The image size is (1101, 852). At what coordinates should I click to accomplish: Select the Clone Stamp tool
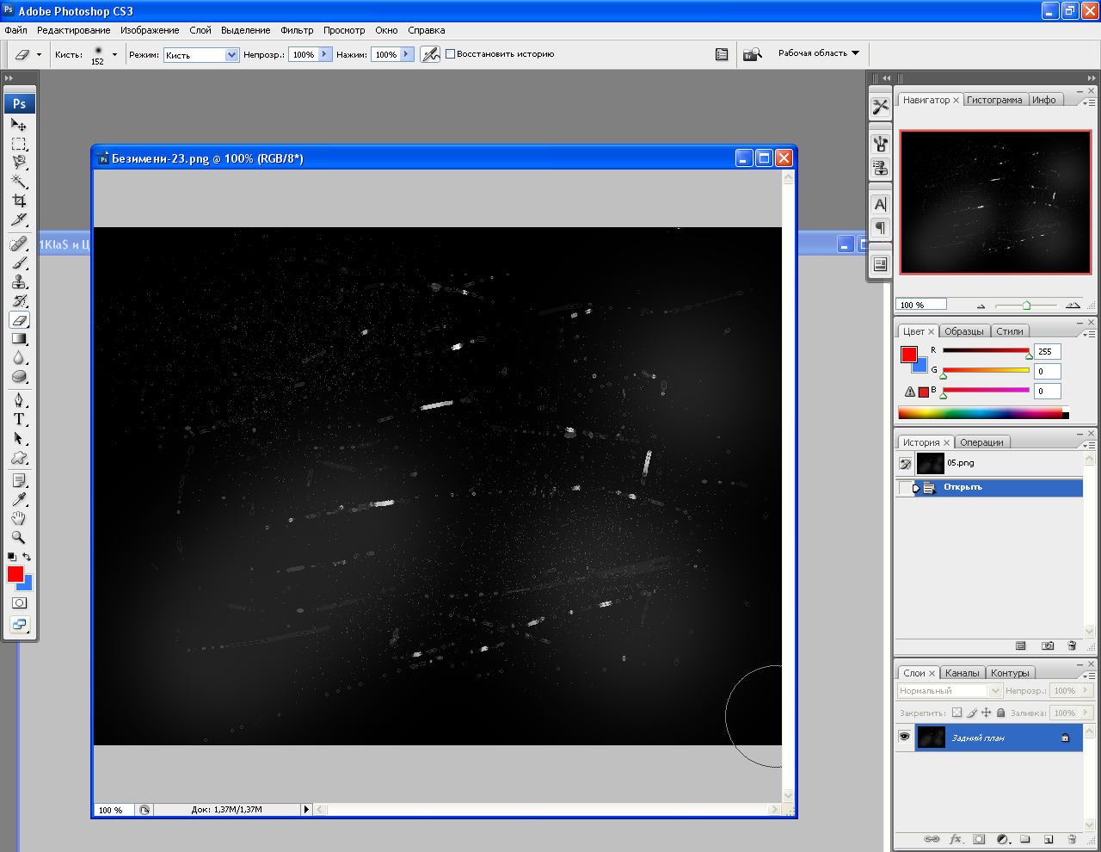19,282
